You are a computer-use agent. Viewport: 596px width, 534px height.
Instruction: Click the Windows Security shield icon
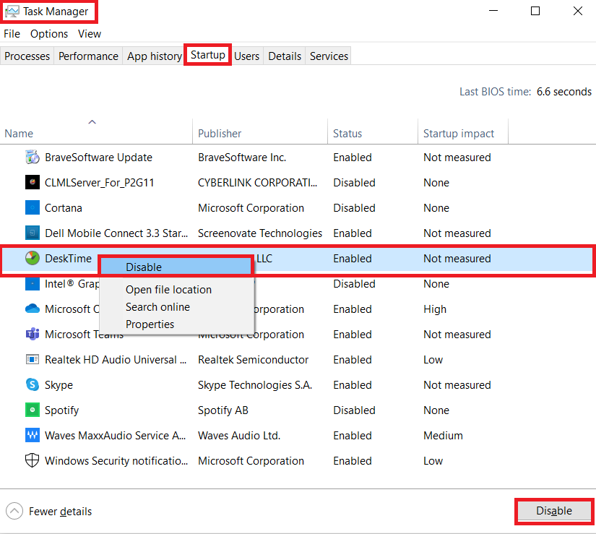33,460
